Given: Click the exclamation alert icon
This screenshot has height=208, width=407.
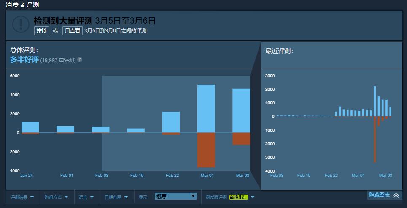Looking at the screenshot, I should [21, 24].
